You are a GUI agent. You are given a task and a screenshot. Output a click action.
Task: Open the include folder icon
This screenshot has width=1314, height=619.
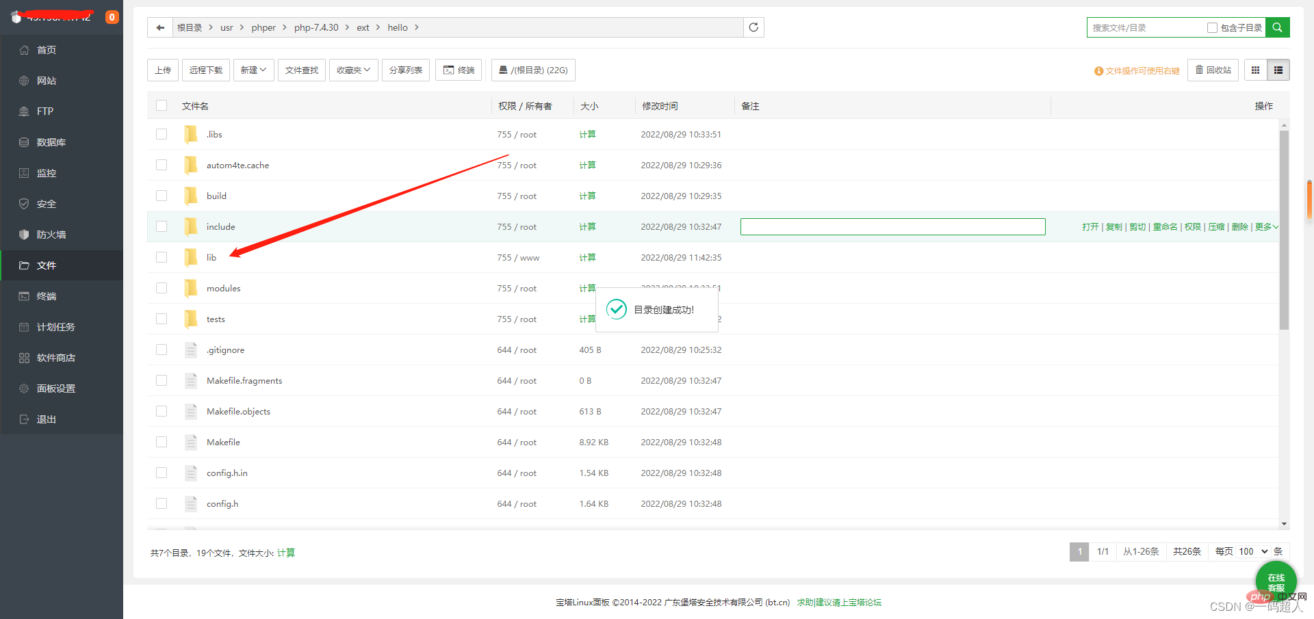coord(191,226)
